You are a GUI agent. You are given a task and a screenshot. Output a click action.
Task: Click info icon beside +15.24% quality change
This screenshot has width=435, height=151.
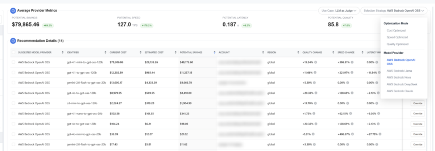click(x=316, y=62)
